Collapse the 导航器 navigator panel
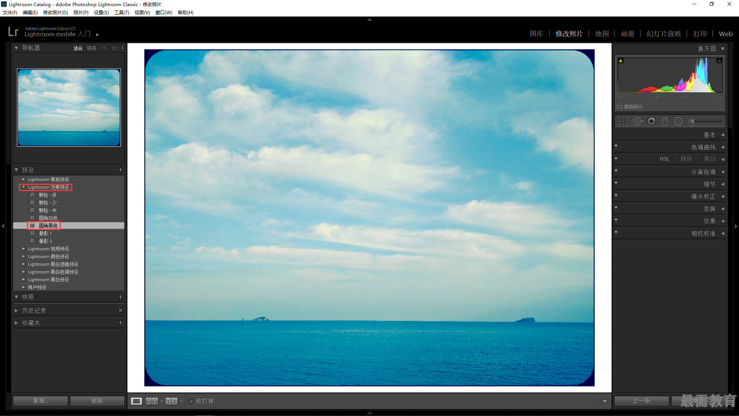 [17, 48]
